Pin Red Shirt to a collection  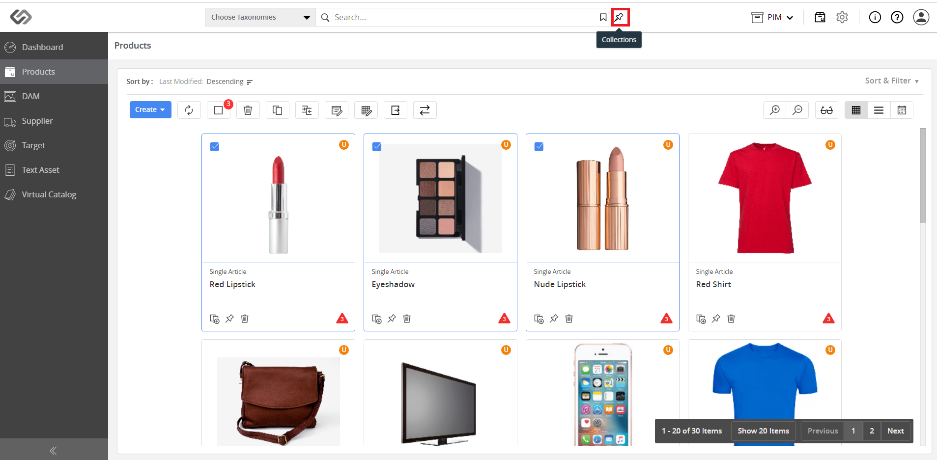pos(716,319)
